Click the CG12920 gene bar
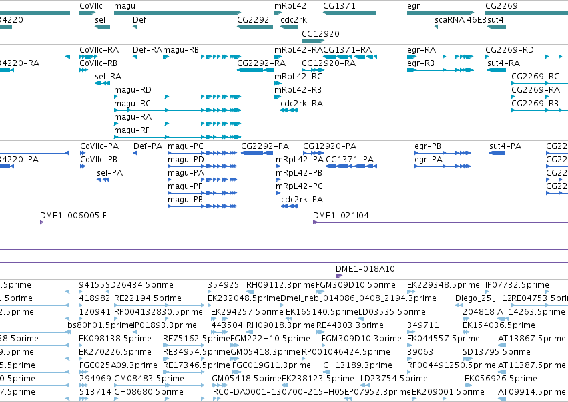Image resolution: width=568 pixels, height=402 pixels. [313, 41]
